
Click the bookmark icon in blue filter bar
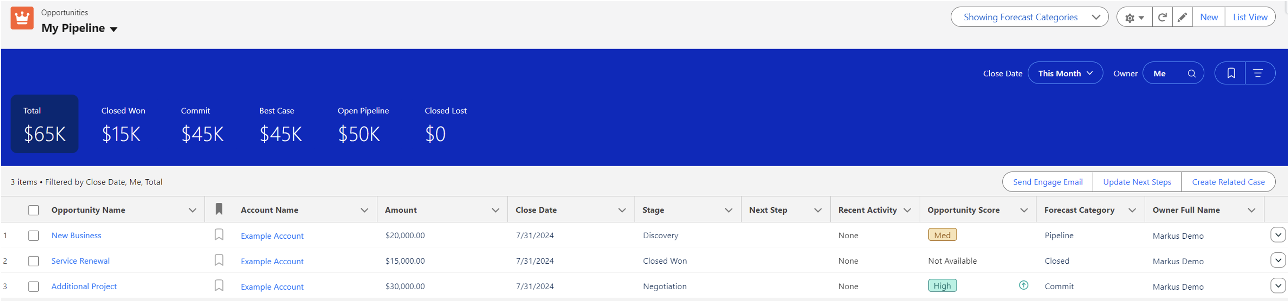(1230, 74)
